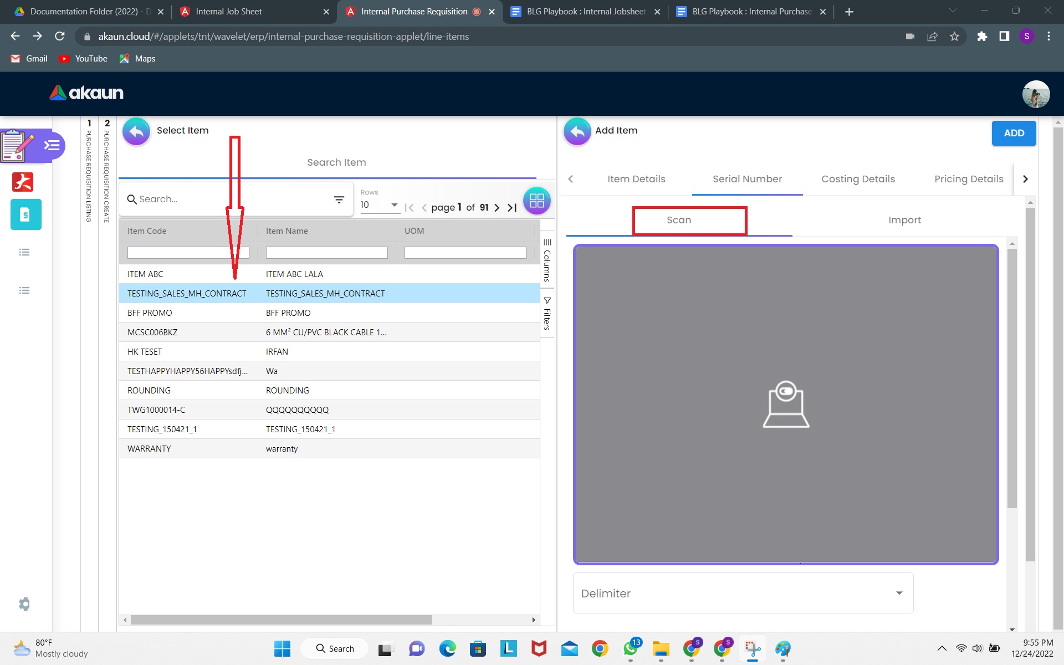Go to last page of item list
The height and width of the screenshot is (665, 1064).
[x=512, y=208]
